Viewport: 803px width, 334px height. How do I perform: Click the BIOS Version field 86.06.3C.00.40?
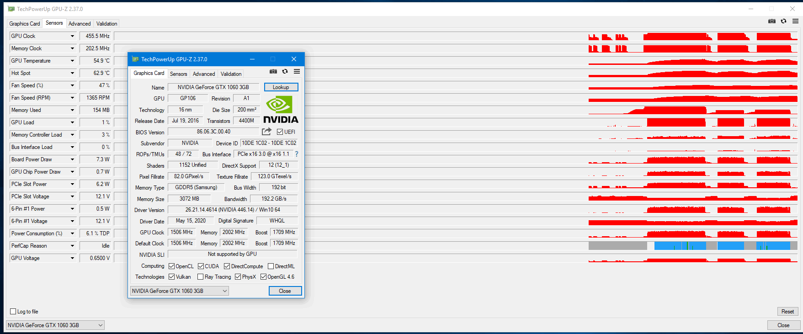coord(213,132)
